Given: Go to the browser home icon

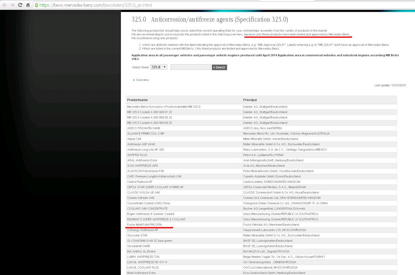Looking at the screenshot, I should [x=28, y=5].
